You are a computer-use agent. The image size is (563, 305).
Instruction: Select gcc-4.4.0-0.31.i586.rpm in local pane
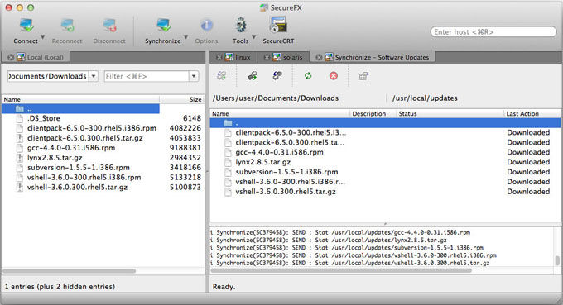(103, 148)
